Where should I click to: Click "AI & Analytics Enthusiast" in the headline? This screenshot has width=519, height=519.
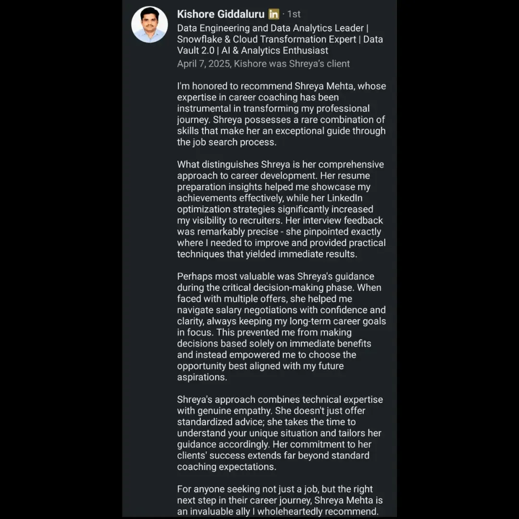(275, 50)
